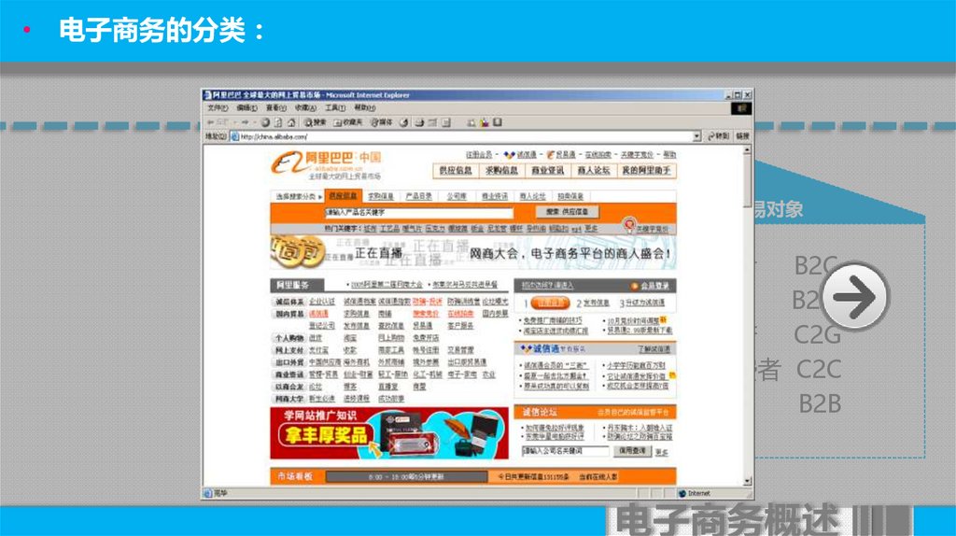Image resolution: width=956 pixels, height=536 pixels.
Task: Select the orange 供应信息 search category tab
Action: click(343, 196)
